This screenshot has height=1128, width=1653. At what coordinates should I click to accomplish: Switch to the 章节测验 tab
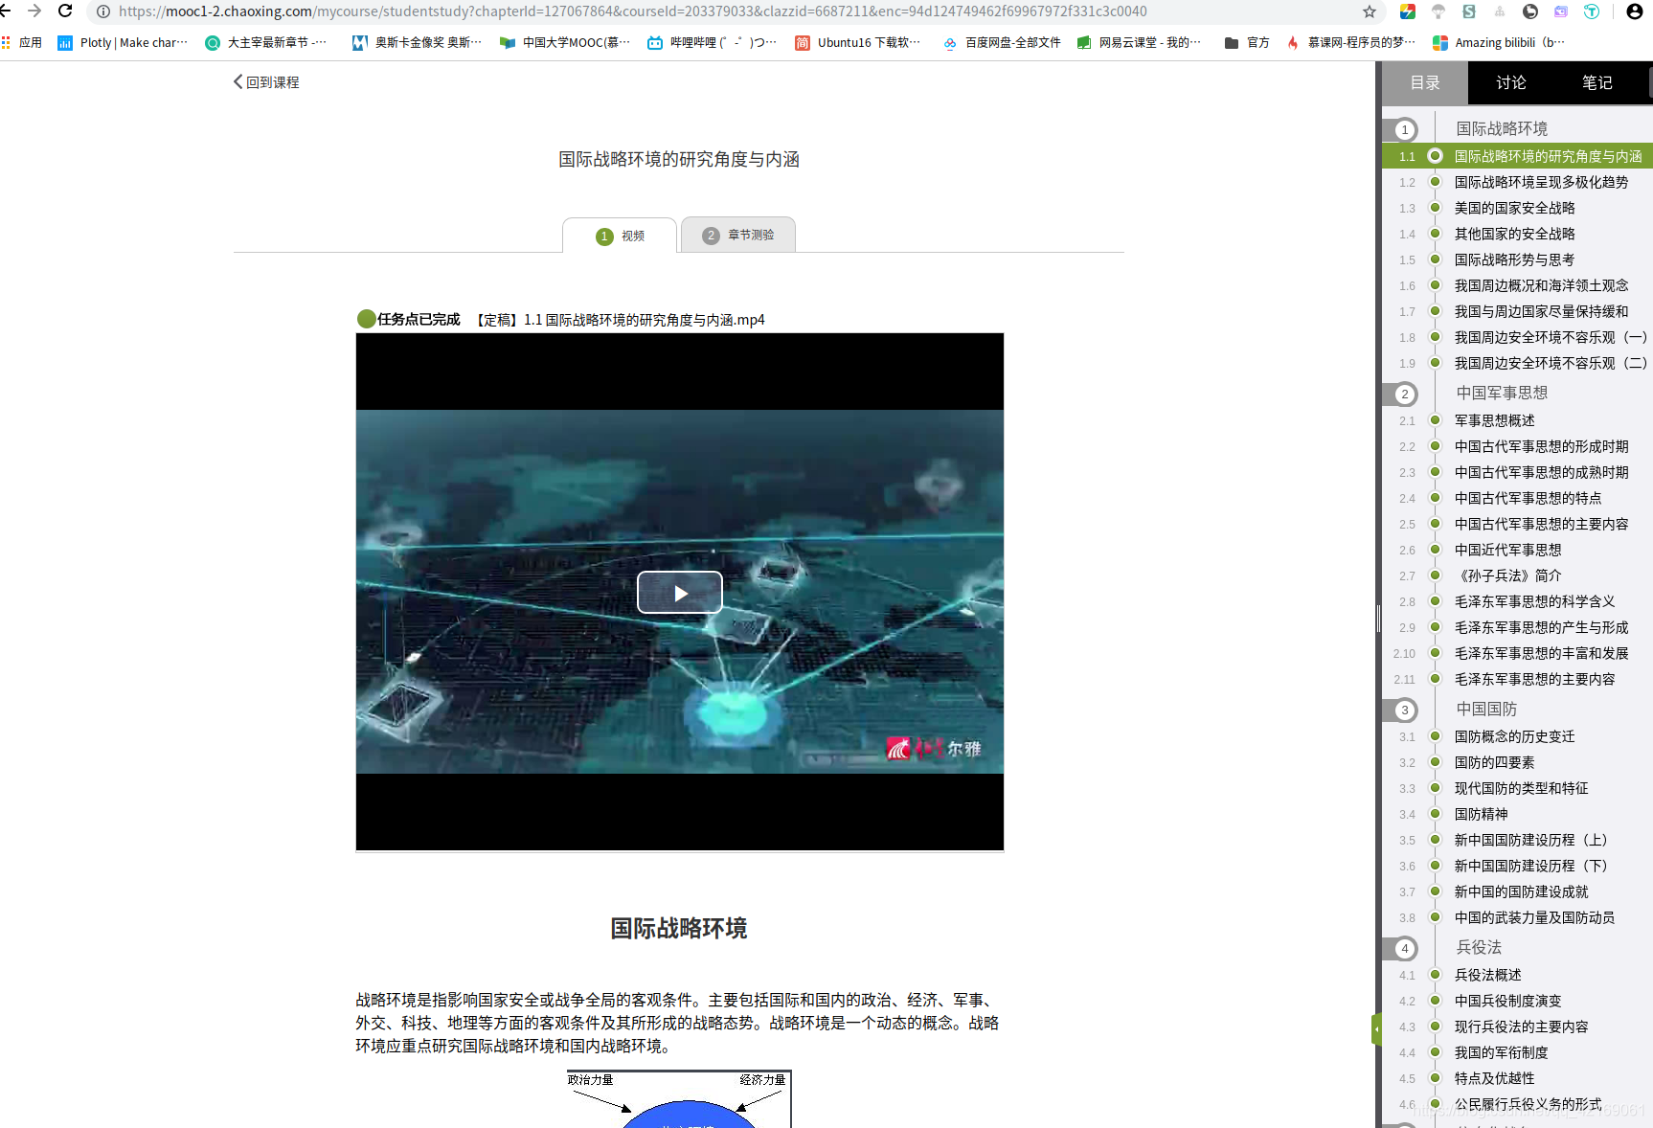(737, 235)
